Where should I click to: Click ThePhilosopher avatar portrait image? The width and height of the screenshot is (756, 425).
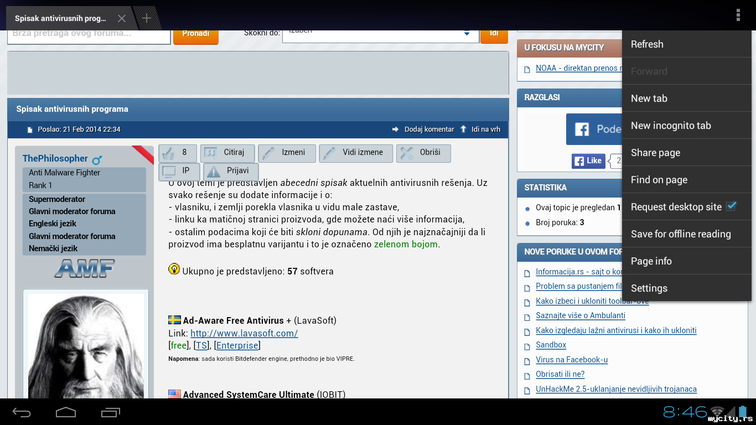(86, 346)
